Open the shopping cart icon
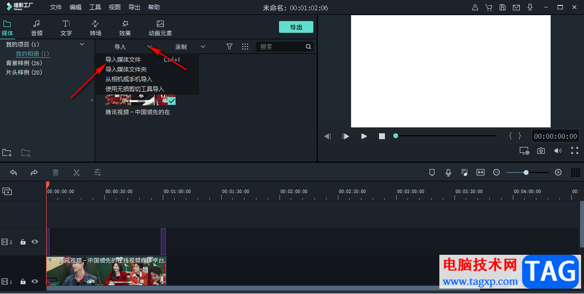 (489, 7)
